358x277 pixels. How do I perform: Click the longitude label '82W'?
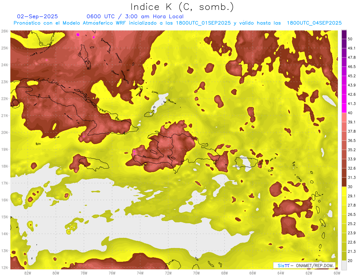pos(28,273)
